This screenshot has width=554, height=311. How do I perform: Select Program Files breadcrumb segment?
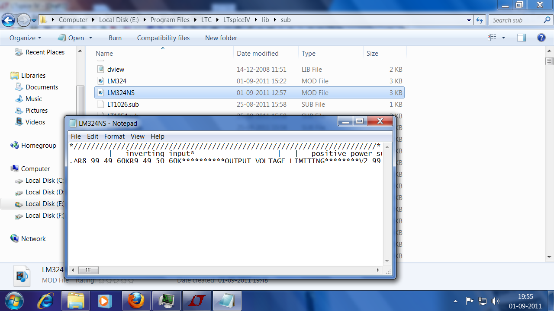click(170, 20)
